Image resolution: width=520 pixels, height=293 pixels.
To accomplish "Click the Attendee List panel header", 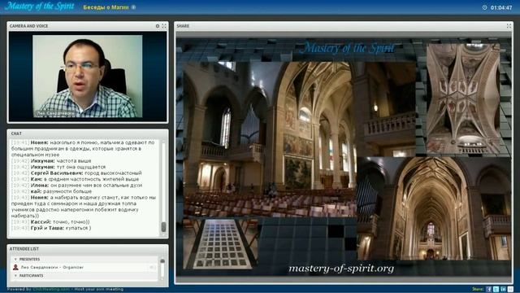I will 88,248.
